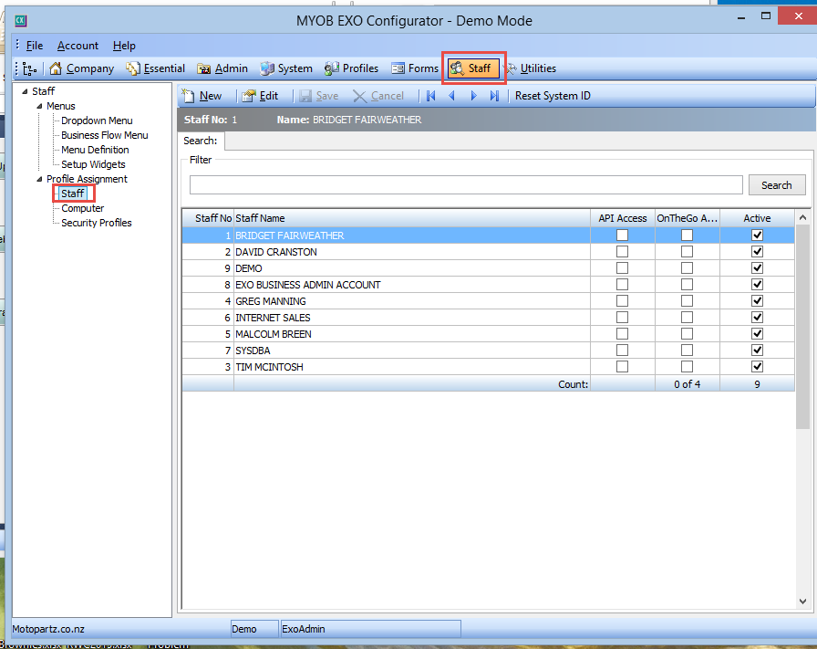Viewport: 817px width, 649px height.
Task: Click the API Access column header
Action: point(622,218)
